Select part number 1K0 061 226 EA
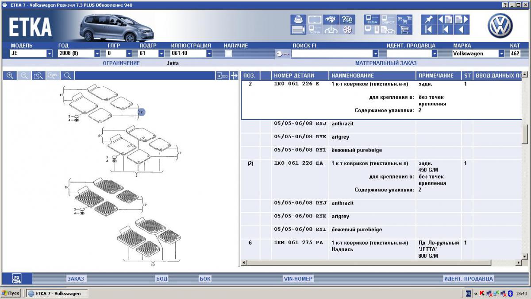 pyautogui.click(x=298, y=163)
